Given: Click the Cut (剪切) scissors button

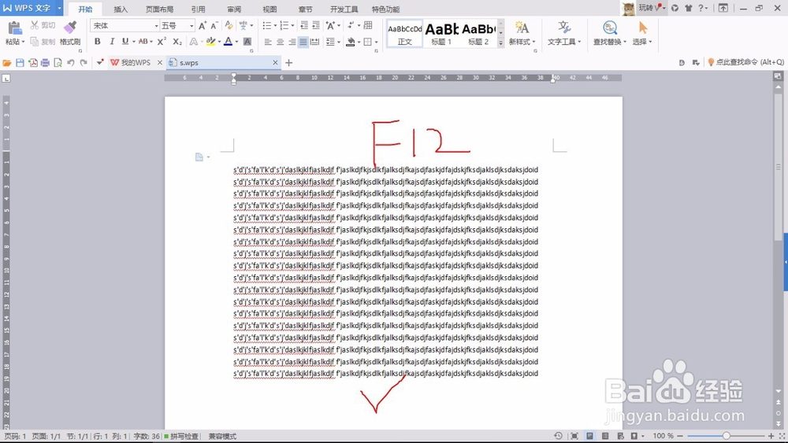Looking at the screenshot, I should pyautogui.click(x=43, y=25).
